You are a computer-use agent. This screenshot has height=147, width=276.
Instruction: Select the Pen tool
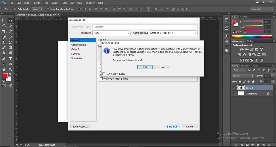pos(4,58)
